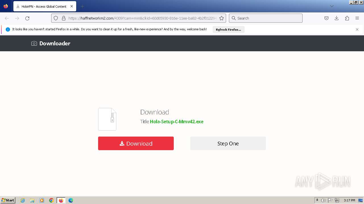Click the Hola-Setup-C-Mmv42.exe filename link

177,122
